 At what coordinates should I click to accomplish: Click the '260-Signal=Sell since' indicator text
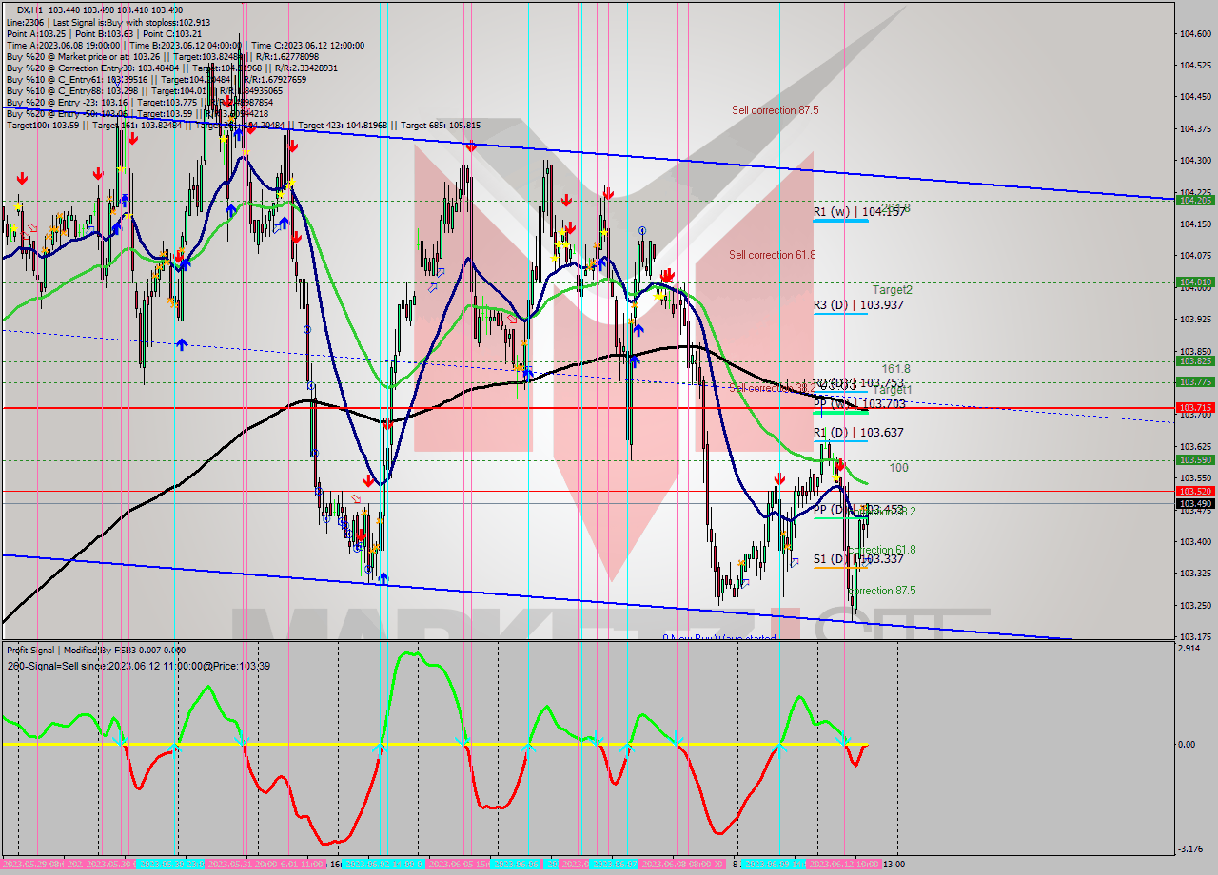(138, 666)
